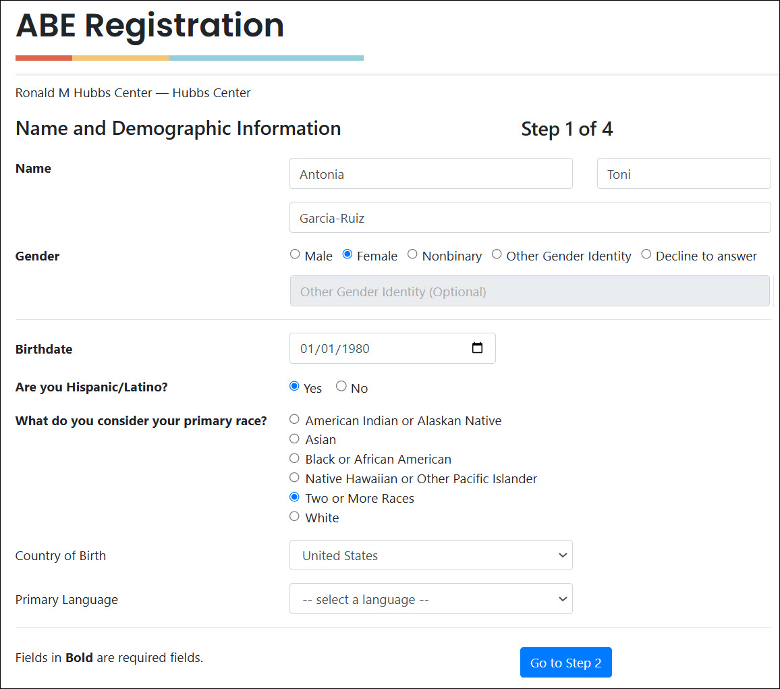Click the first name field containing Antonia
This screenshot has height=689, width=780.
[x=430, y=174]
